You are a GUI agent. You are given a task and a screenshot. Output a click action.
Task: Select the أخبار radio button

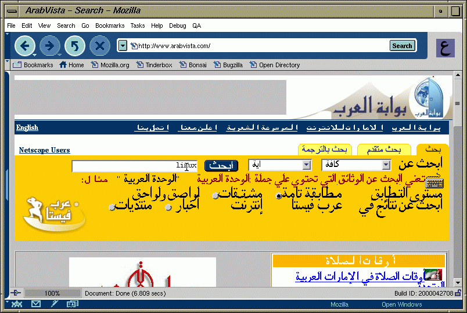click(168, 208)
